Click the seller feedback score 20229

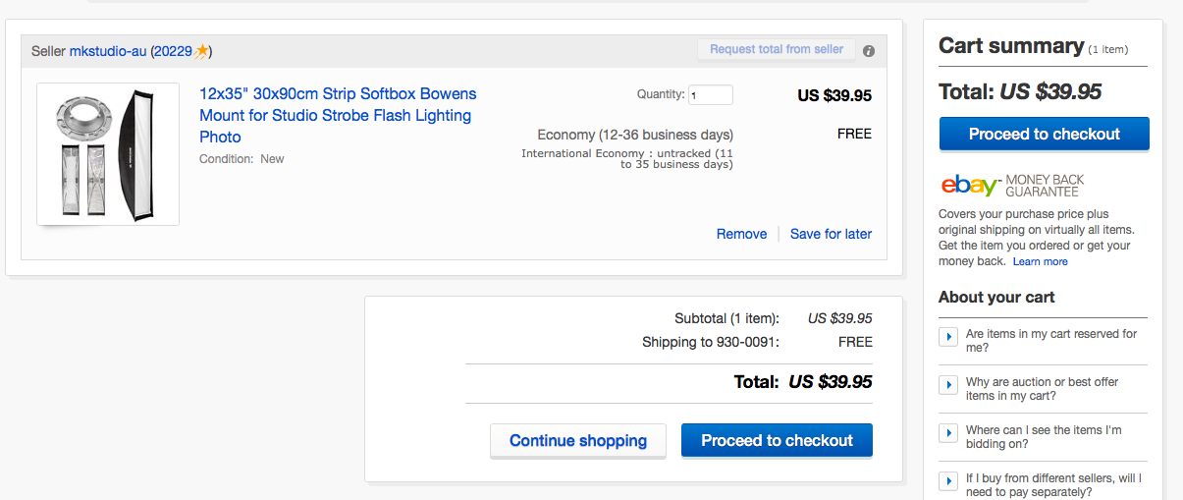click(x=173, y=51)
